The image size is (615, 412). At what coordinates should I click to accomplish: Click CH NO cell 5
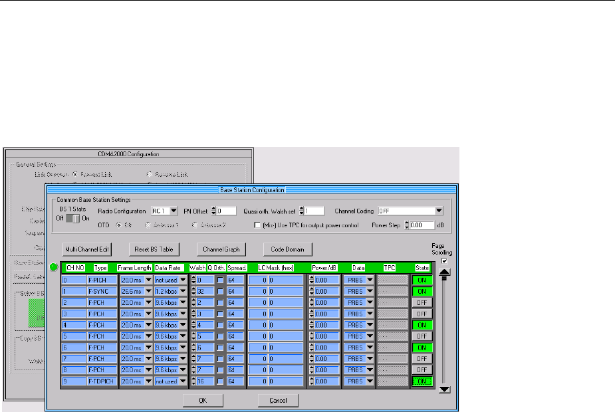click(x=74, y=336)
